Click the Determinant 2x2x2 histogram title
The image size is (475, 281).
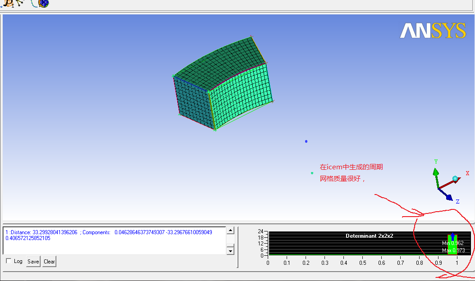click(369, 236)
